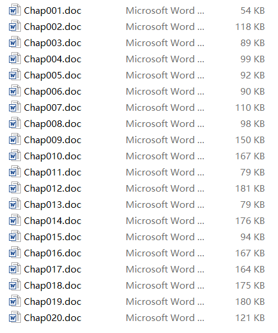Click the Word icon next to Chap020.doc
The width and height of the screenshot is (278, 333).
[x=15, y=317]
